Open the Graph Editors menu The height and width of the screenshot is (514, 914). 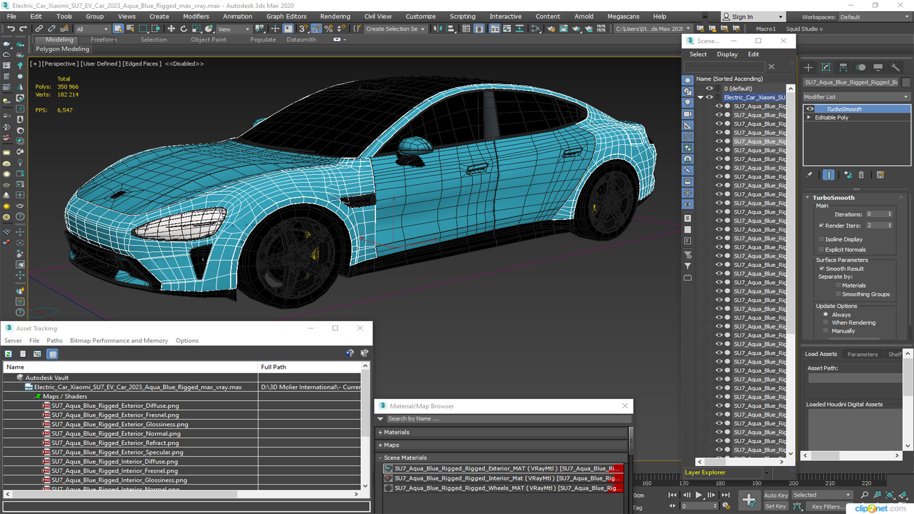286,16
